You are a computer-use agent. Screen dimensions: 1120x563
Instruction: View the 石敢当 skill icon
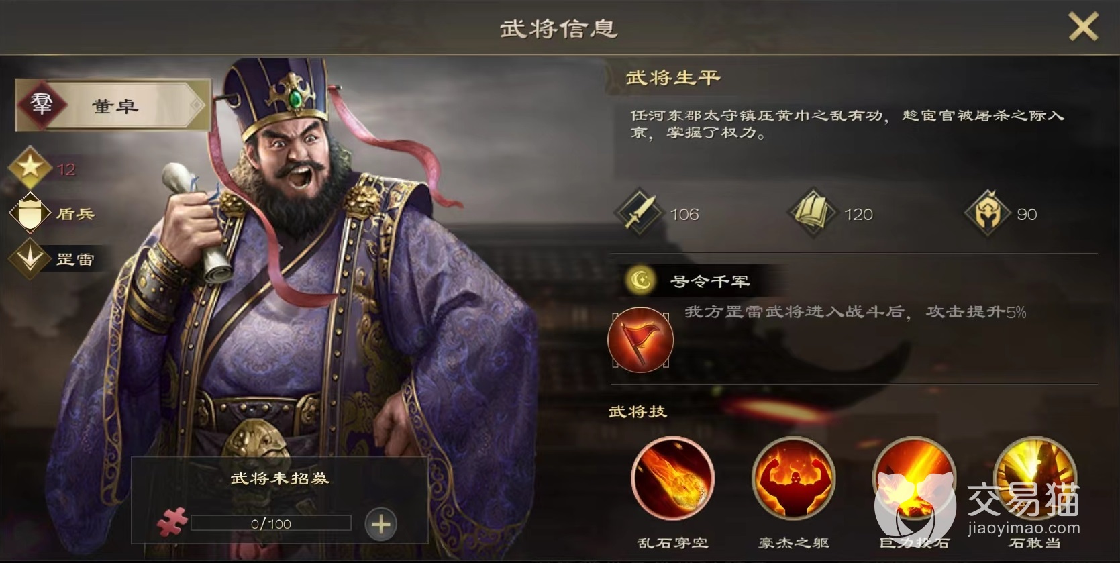[x=1035, y=478]
